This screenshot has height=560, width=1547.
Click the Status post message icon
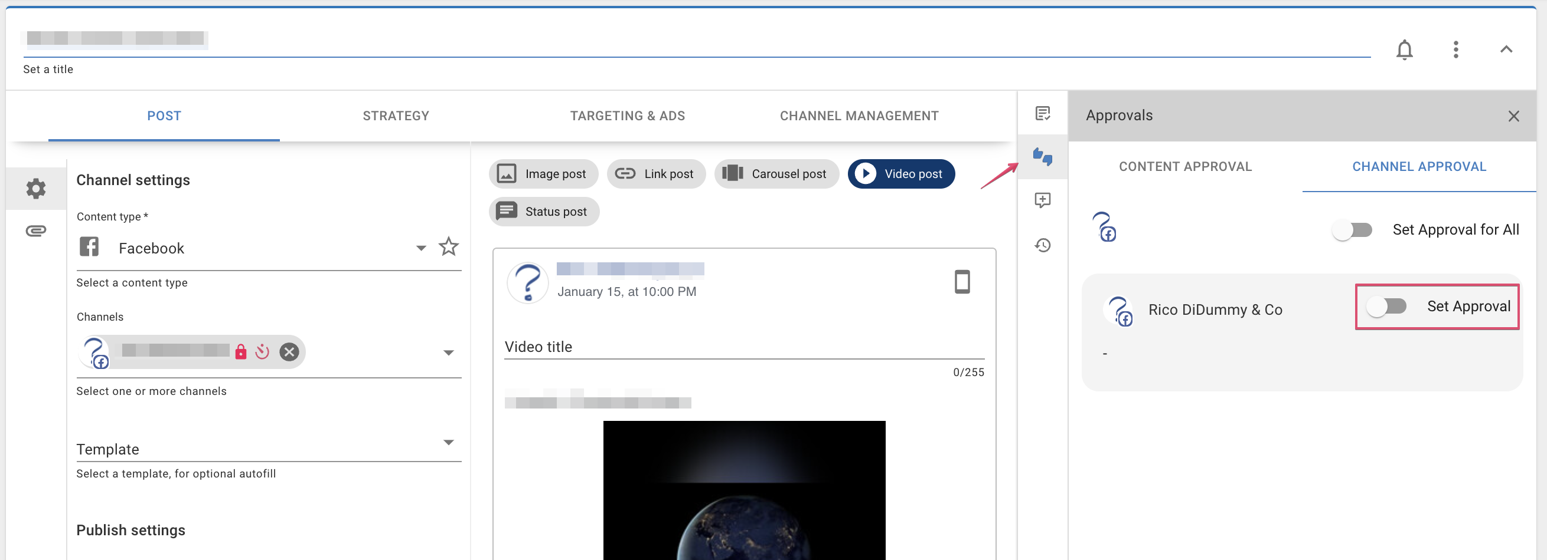pos(506,211)
